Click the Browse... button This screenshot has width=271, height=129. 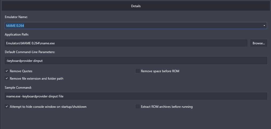tap(258, 43)
